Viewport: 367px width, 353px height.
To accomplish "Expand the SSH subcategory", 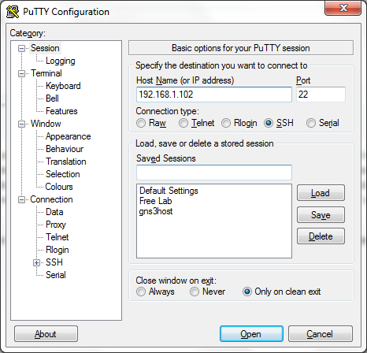I will pyautogui.click(x=36, y=262).
